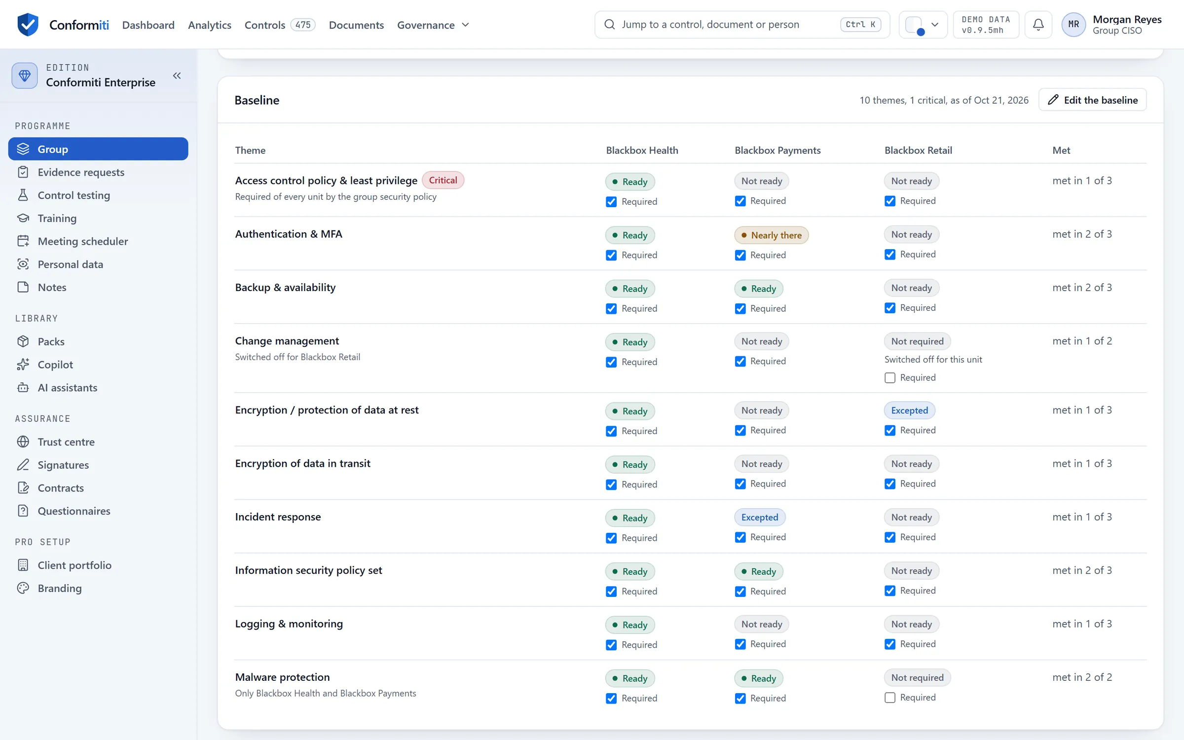
Task: Uncheck Required for Authentication & MFA under Blackbox Payments
Action: point(740,255)
